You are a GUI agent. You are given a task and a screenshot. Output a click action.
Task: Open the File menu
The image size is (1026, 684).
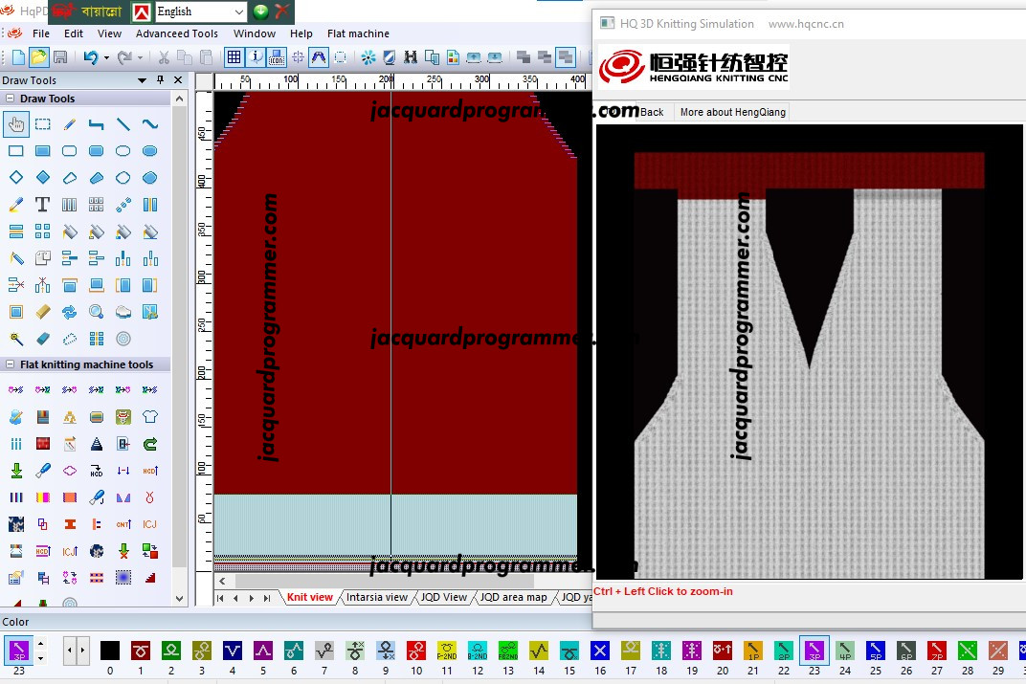pyautogui.click(x=41, y=33)
